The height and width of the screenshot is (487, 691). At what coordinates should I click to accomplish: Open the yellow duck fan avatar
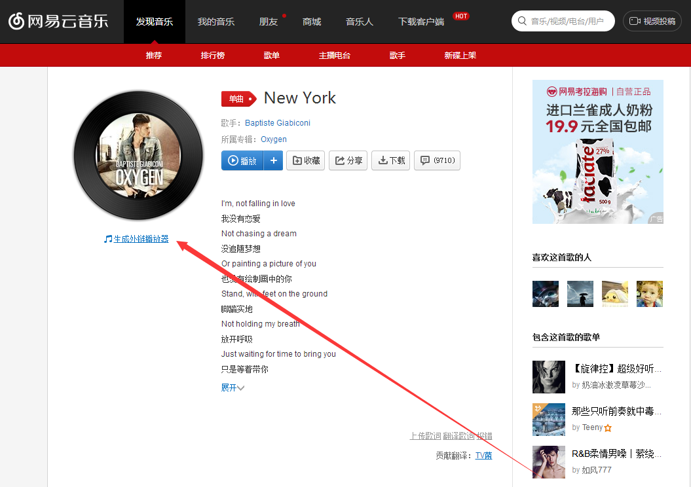[x=615, y=294]
